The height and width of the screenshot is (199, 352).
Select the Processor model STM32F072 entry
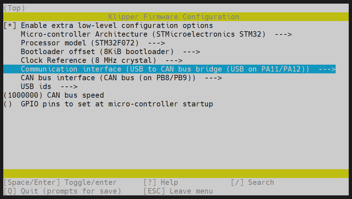[x=79, y=43]
